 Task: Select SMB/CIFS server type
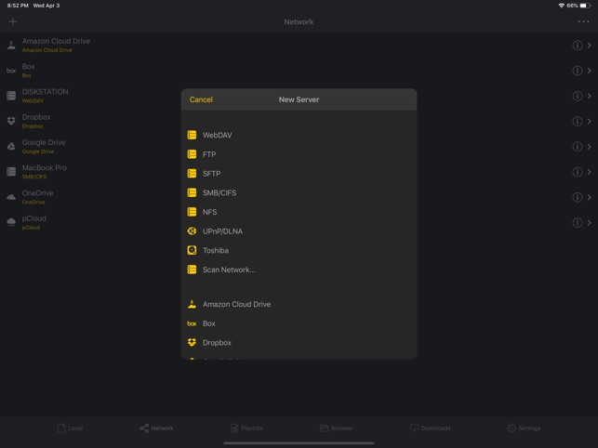click(299, 192)
